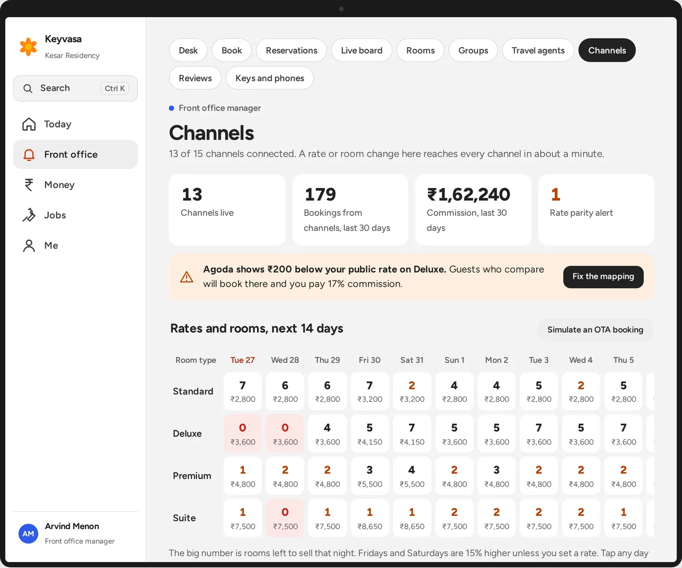The width and height of the screenshot is (682, 568).
Task: Click the Today home icon
Action: (x=29, y=124)
